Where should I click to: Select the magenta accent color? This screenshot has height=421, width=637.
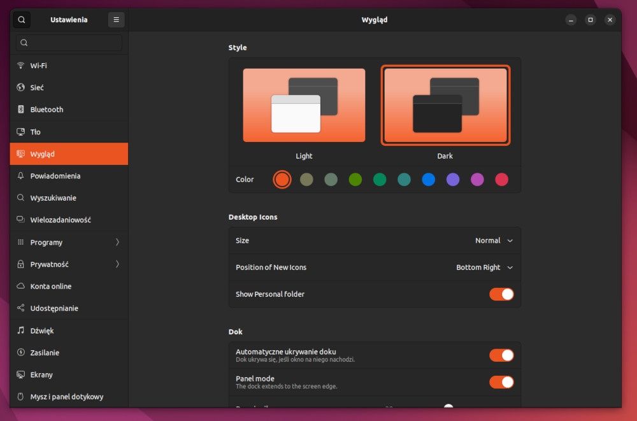click(477, 179)
